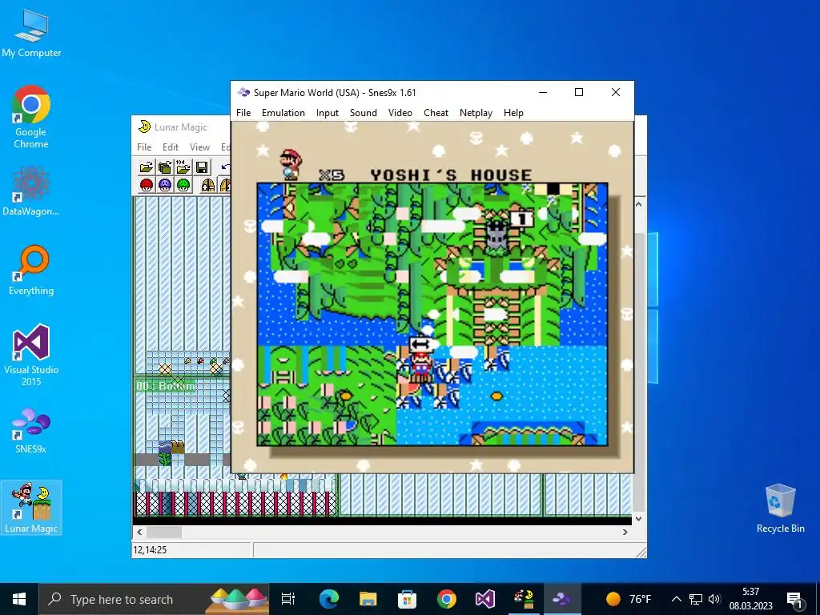Open the volume control tray icon
The image size is (820, 615).
(x=714, y=599)
